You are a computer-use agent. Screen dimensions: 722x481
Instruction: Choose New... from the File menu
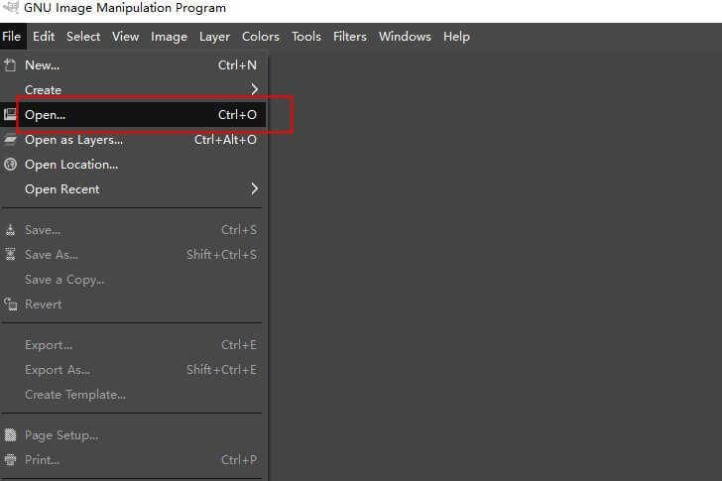point(133,65)
